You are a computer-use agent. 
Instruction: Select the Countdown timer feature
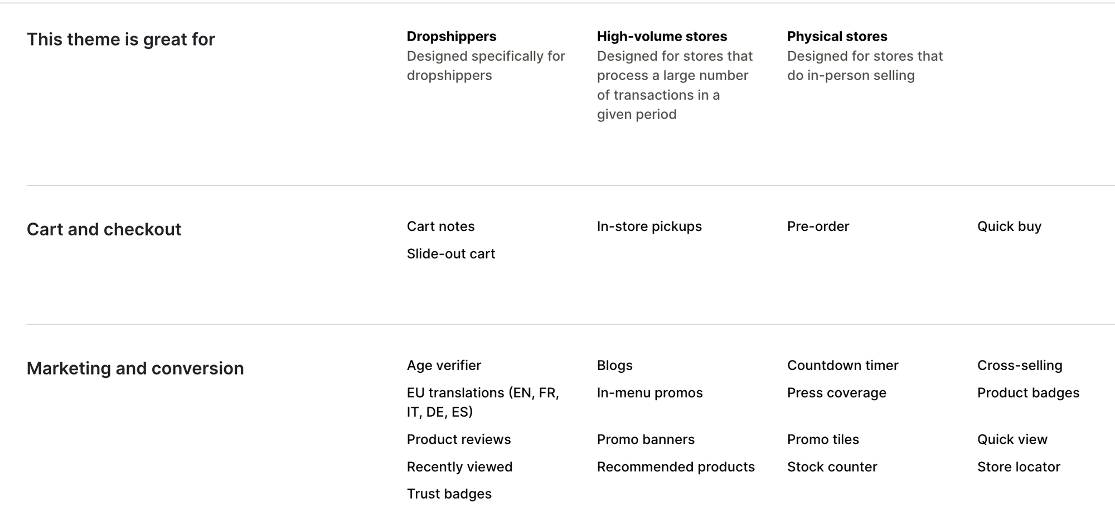pos(842,366)
